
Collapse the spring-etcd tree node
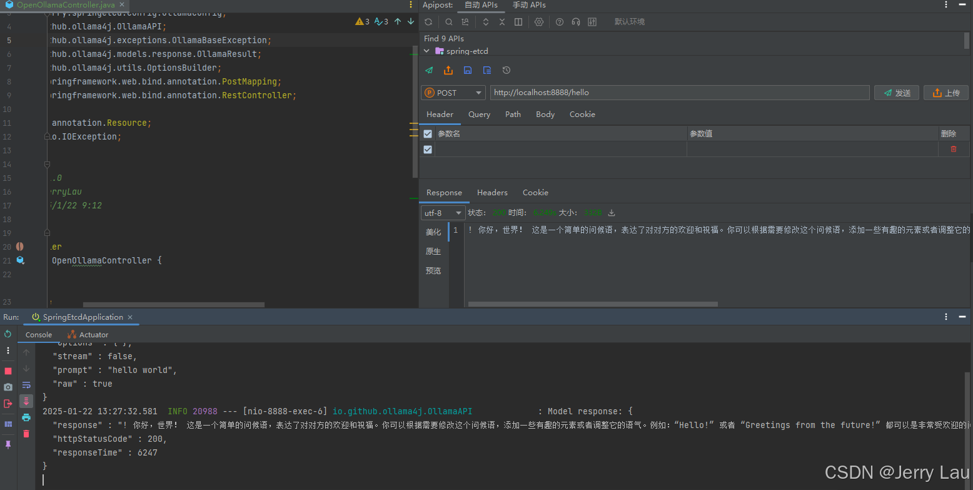426,51
